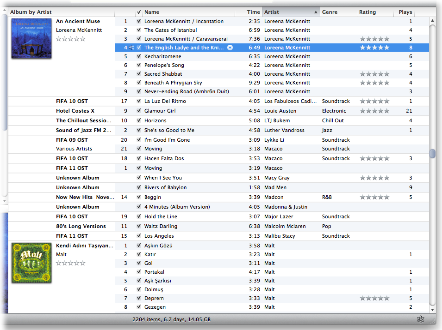Set the star rating for Deprem track
Screen dimensions: 442x330
pos(374,298)
